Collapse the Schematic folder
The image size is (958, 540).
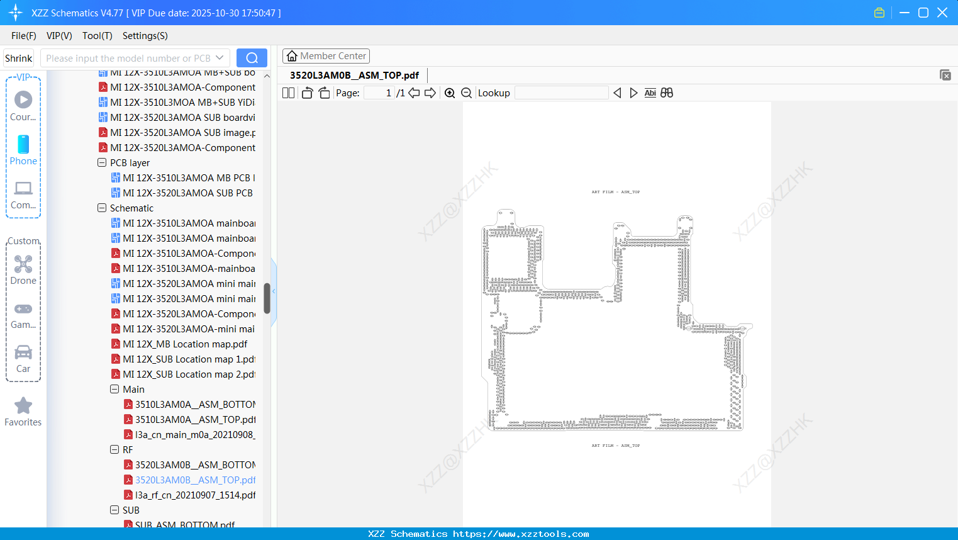point(102,208)
